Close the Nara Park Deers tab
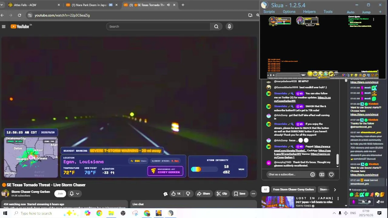The image size is (388, 218). [x=116, y=5]
